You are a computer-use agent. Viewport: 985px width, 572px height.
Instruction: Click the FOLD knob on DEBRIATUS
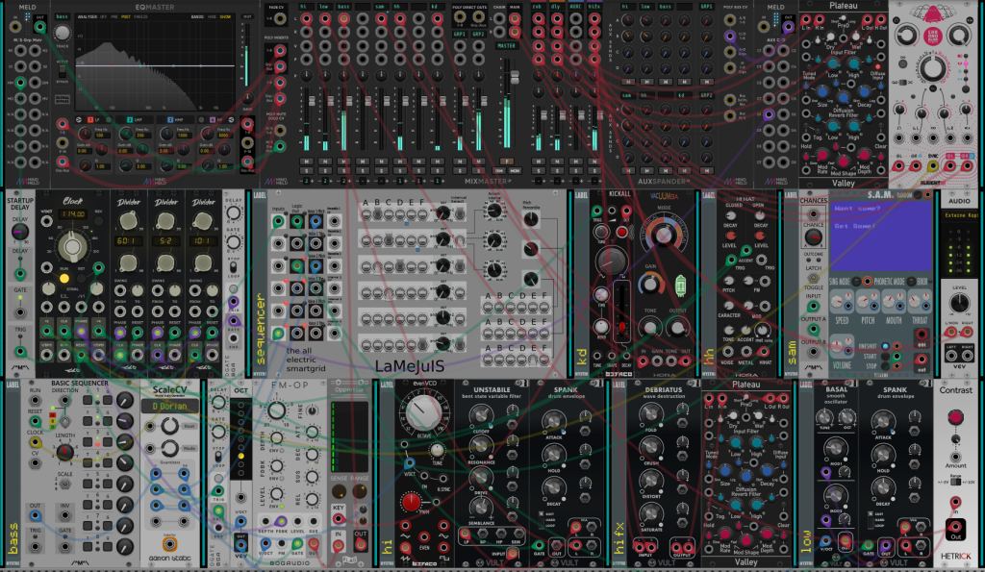tap(651, 414)
